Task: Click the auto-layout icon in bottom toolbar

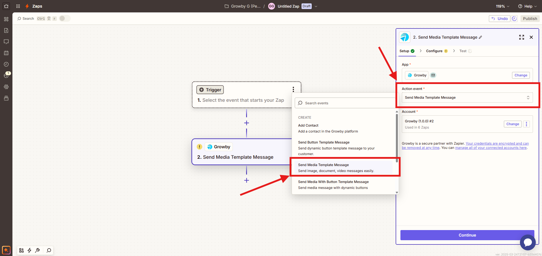Action: click(x=21, y=250)
